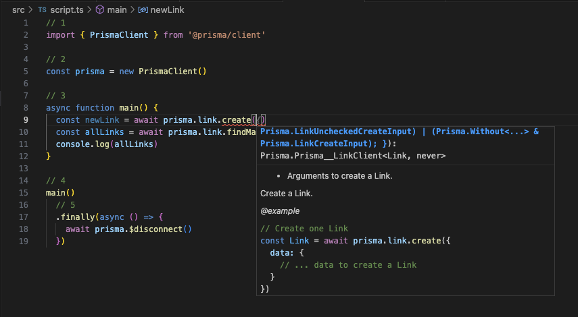Click 'Arguments to create a Link' bullet text
The image size is (578, 317).
tap(339, 176)
